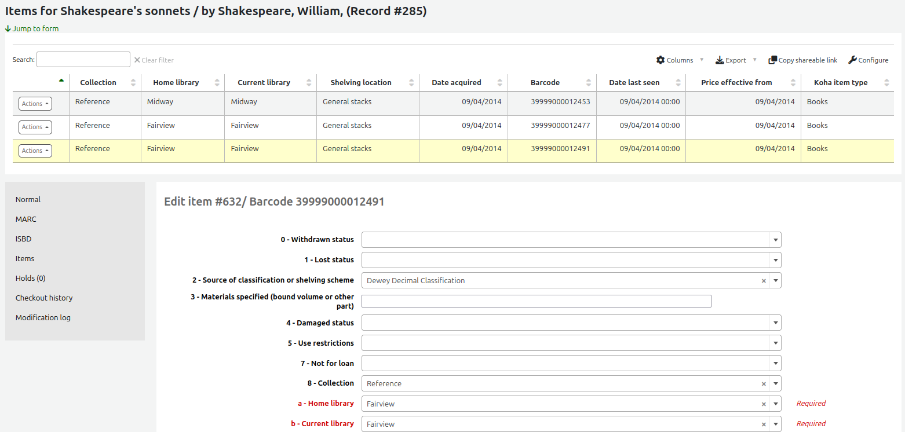Click the Copy shareable link icon

point(773,60)
